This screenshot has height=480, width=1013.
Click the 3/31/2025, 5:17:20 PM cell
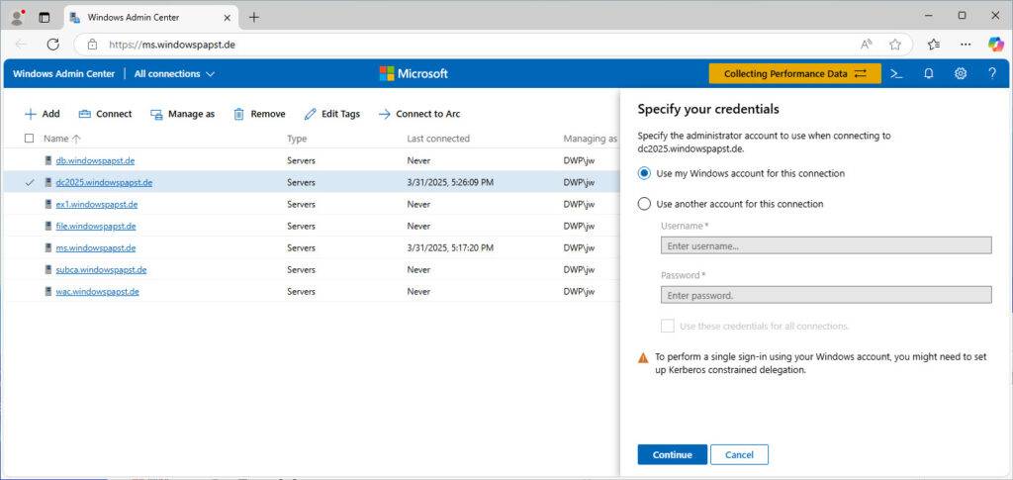(x=450, y=248)
